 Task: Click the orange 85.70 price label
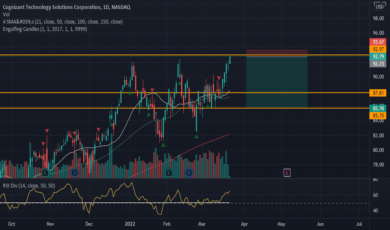pyautogui.click(x=378, y=115)
